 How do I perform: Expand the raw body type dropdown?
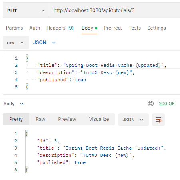tap(16, 42)
